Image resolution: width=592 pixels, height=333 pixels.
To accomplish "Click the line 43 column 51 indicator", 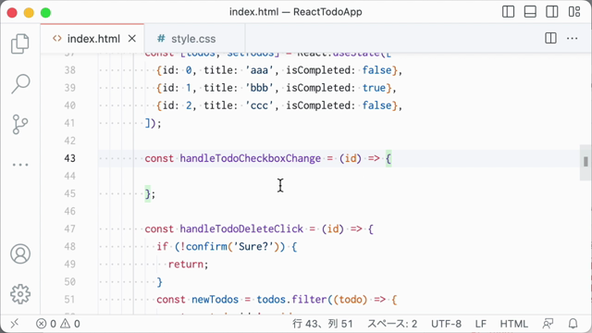I will (x=323, y=324).
